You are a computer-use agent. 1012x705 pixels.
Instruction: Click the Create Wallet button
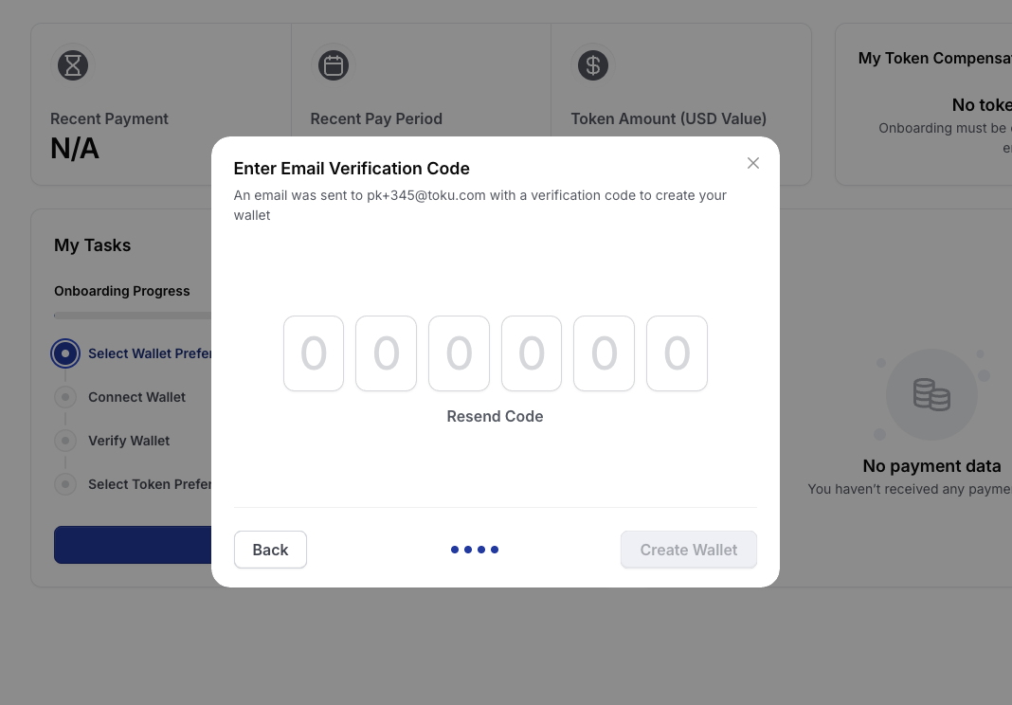(x=689, y=550)
